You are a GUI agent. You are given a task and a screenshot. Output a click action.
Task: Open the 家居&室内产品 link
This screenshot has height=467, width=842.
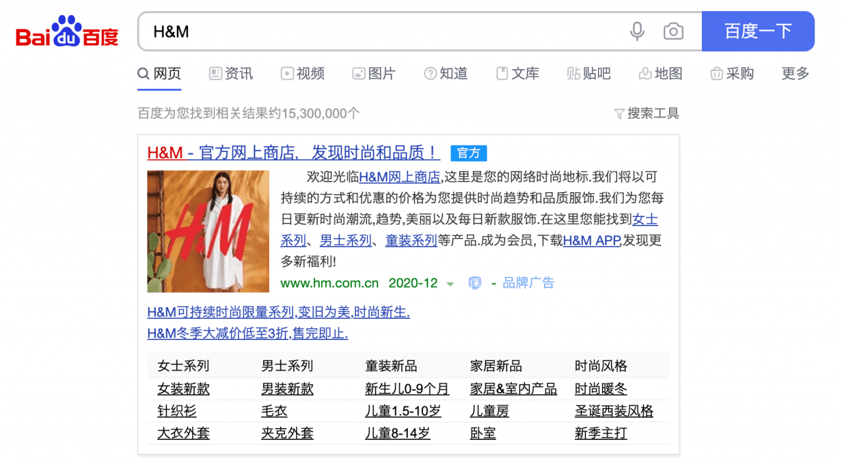point(514,389)
